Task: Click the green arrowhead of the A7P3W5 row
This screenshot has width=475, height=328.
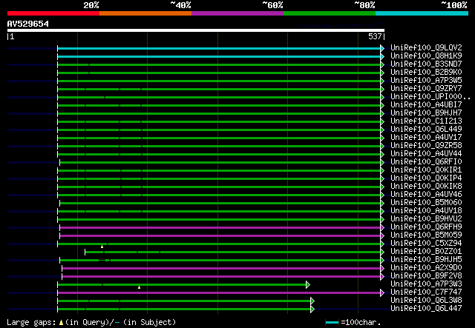Action: click(382, 81)
